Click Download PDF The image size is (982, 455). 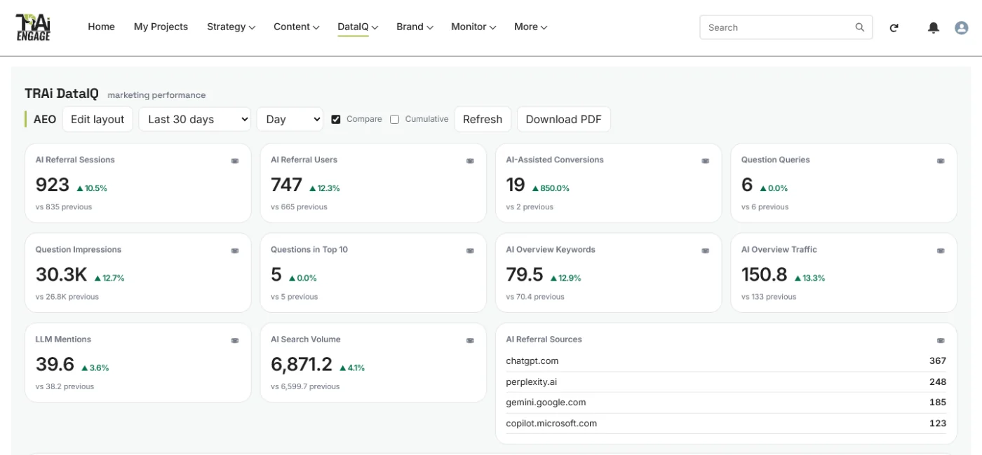click(564, 119)
